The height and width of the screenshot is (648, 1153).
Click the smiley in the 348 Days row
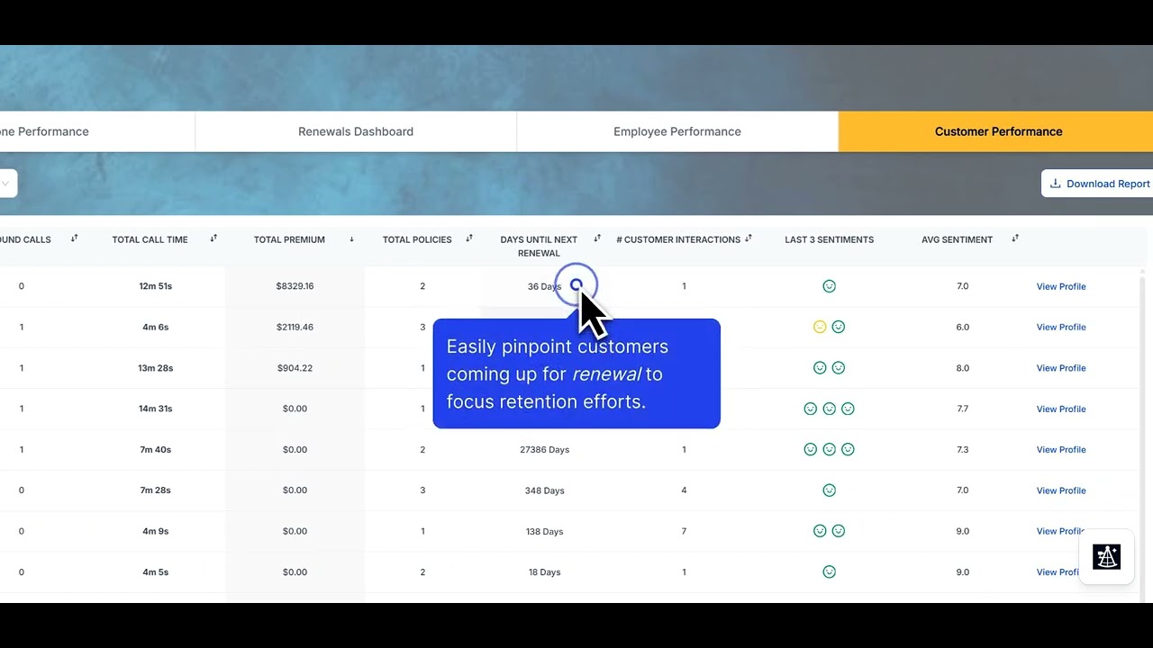829,490
